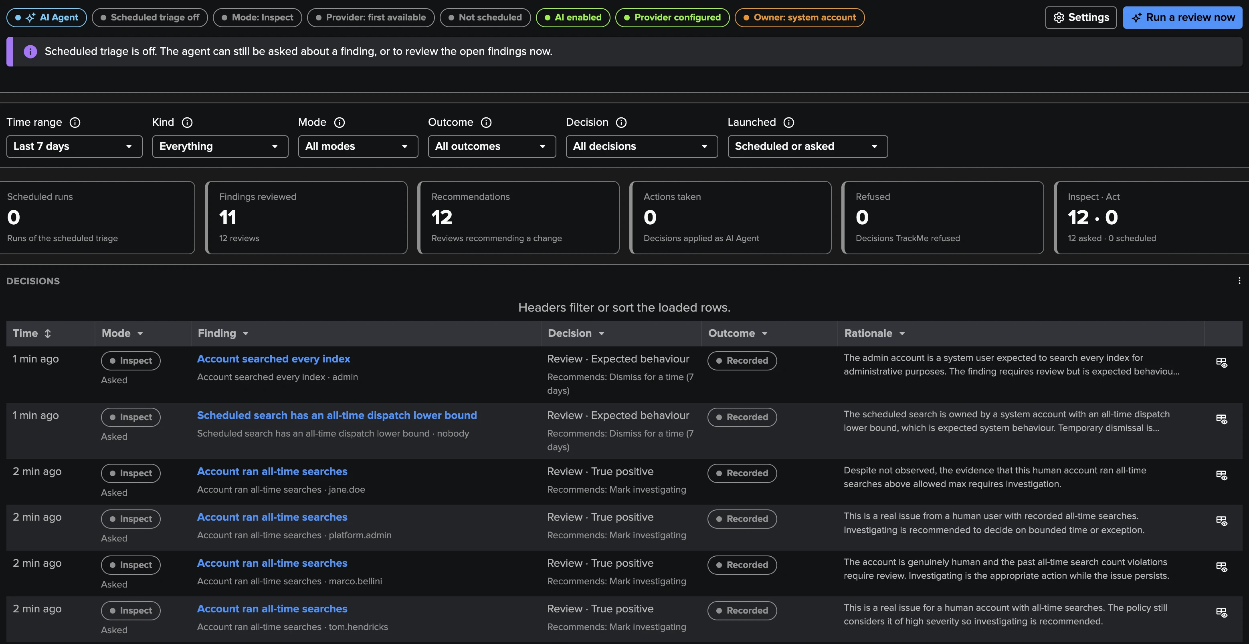Open the Mode dropdown showing All modes
This screenshot has width=1249, height=644.
[x=358, y=146]
